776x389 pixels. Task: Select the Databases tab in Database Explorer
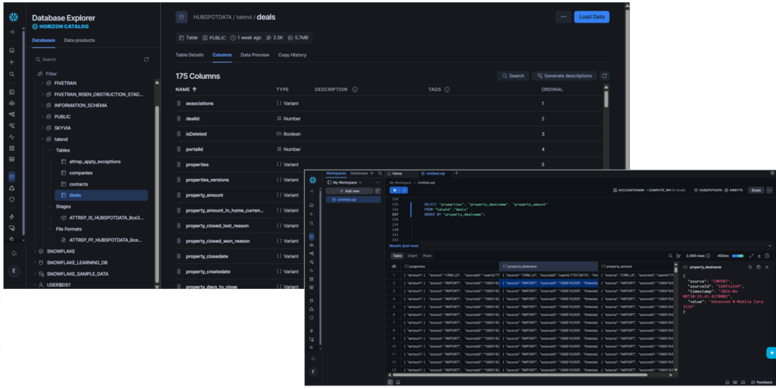[x=43, y=40]
